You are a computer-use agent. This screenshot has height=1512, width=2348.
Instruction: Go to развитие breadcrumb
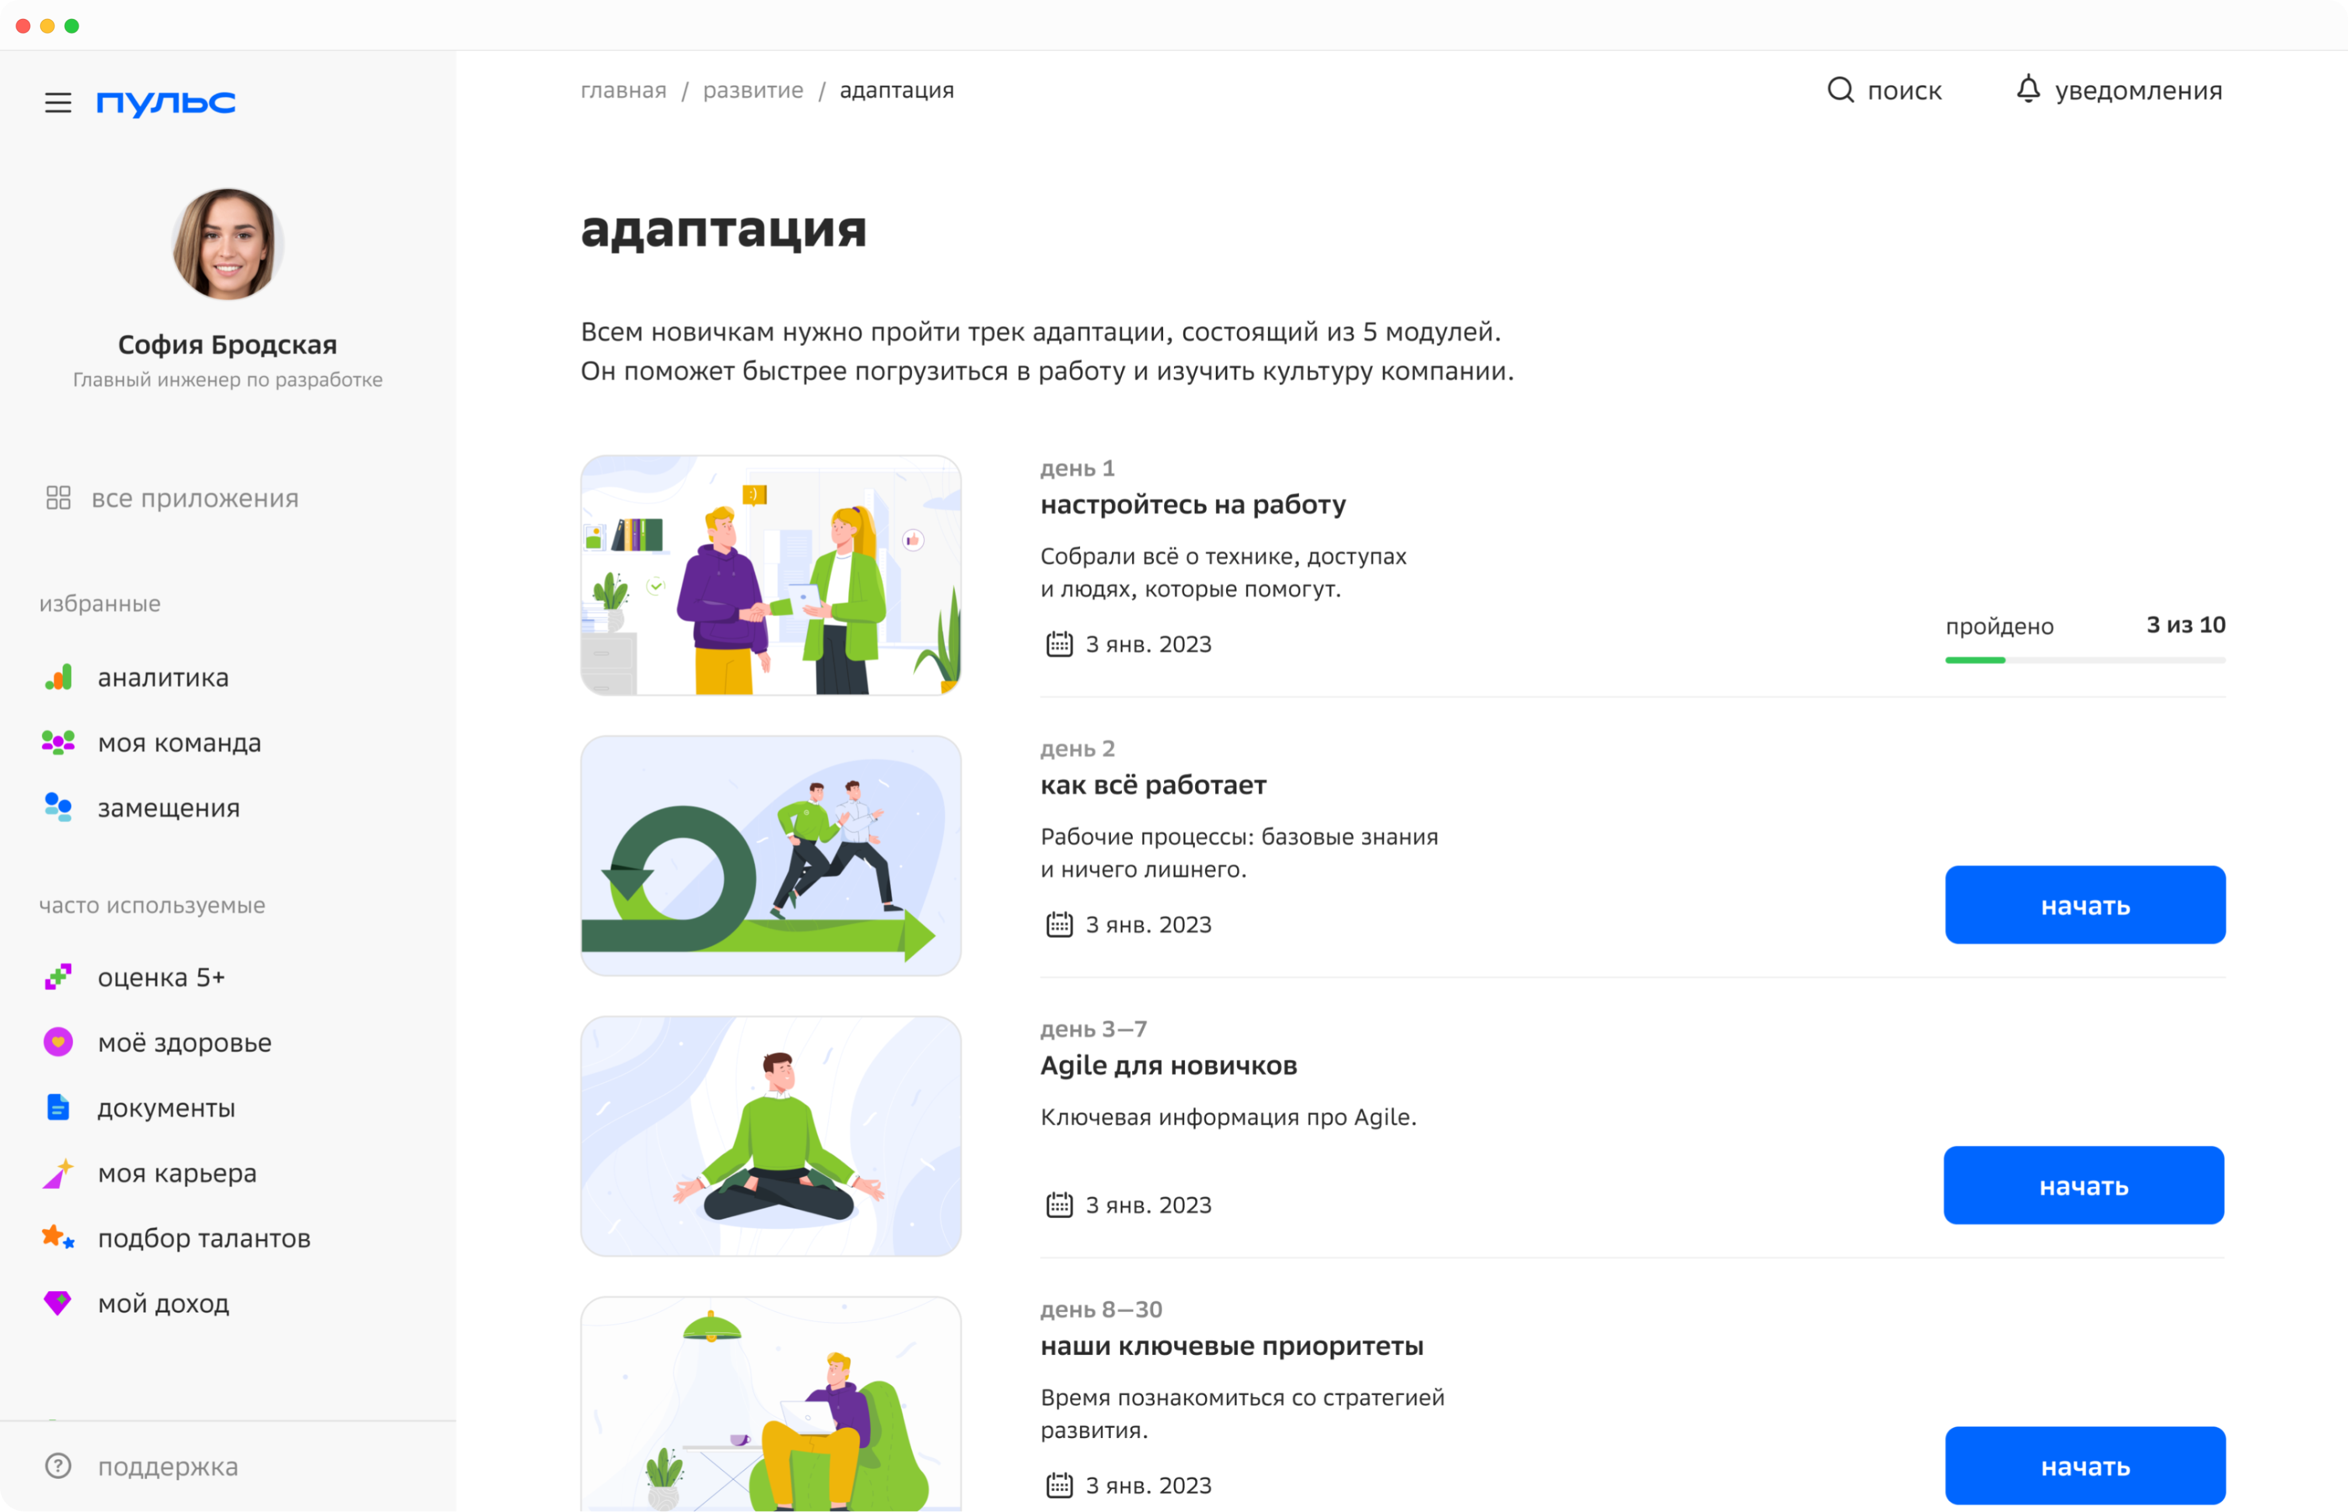[753, 91]
